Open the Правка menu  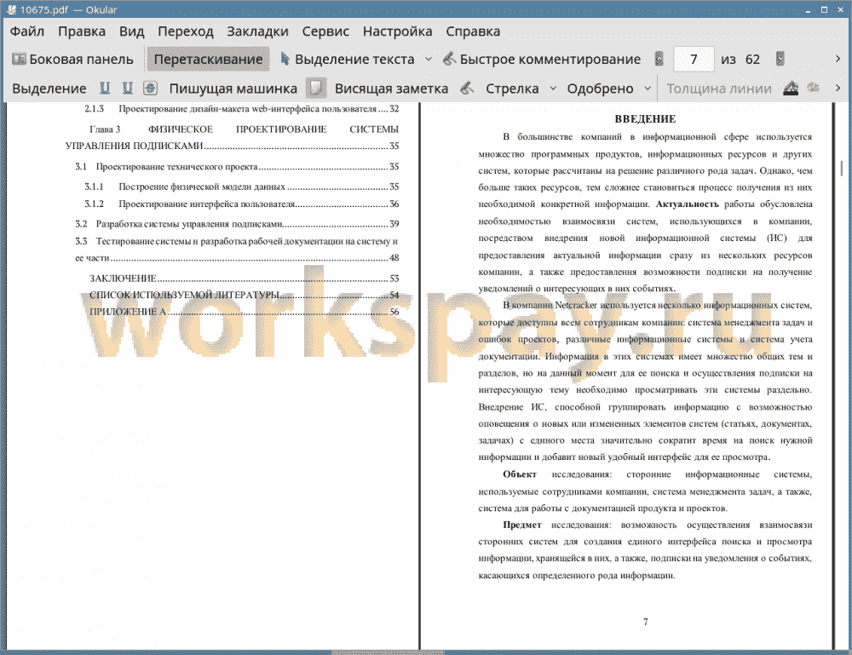(x=82, y=32)
